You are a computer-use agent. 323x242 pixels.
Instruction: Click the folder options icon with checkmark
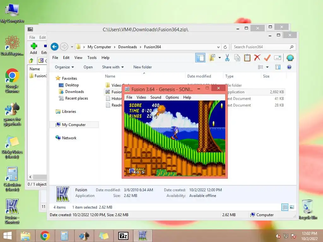pos(212,58)
